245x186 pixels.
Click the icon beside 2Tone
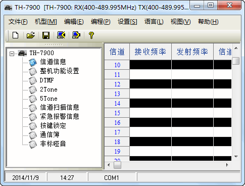(x=33, y=89)
